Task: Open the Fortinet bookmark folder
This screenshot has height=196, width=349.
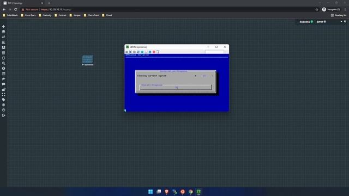Action: point(61,15)
